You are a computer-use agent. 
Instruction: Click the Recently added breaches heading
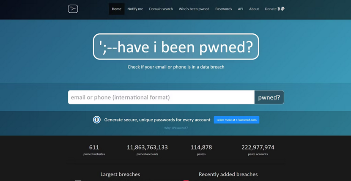point(228,174)
